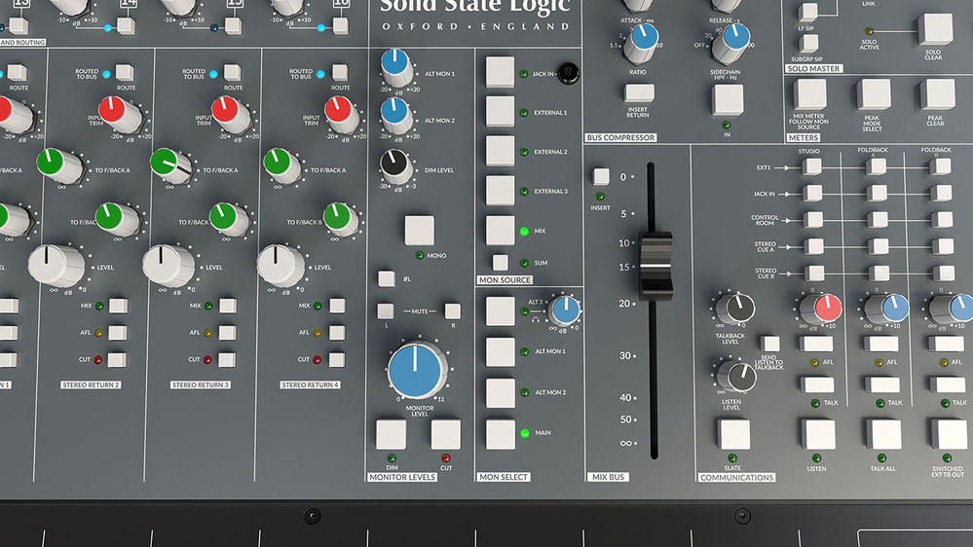Click the bus compressor Ratio knob
This screenshot has width=973, height=547.
coord(641,45)
